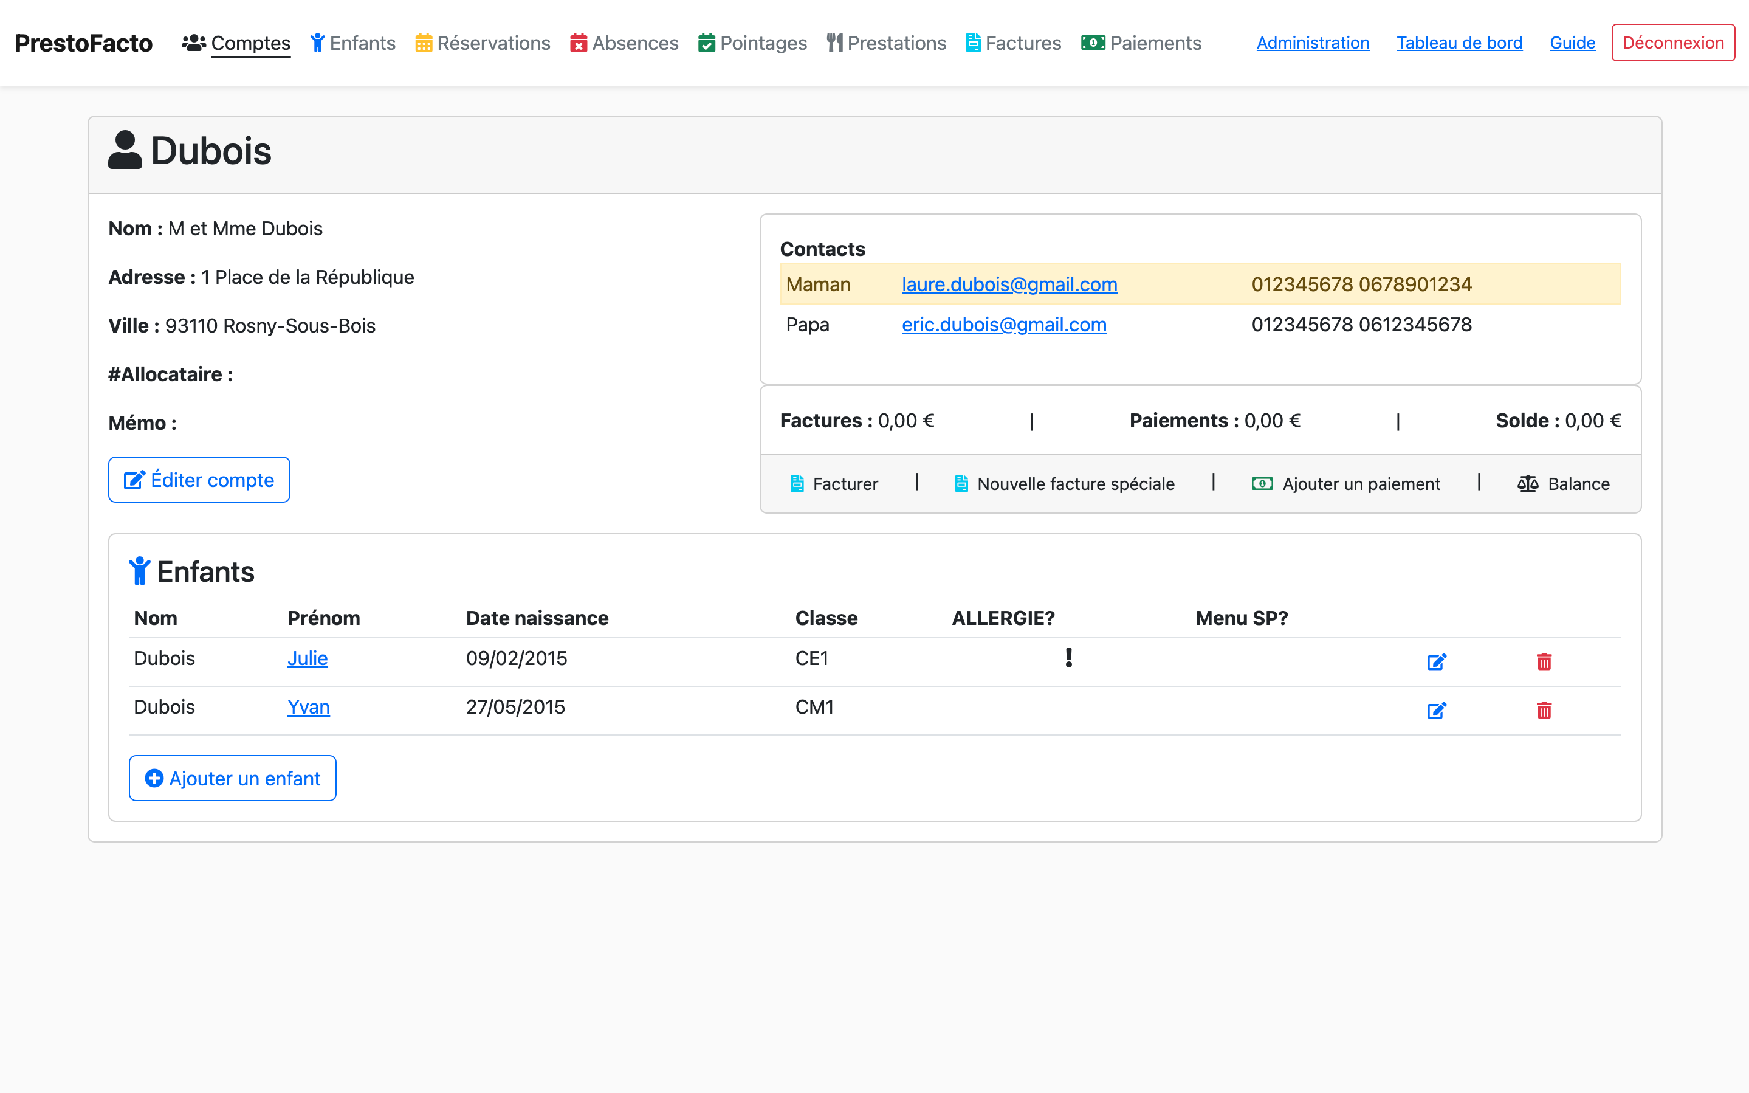Click the PrestoFacto brand logo
The width and height of the screenshot is (1749, 1093).
pos(84,43)
